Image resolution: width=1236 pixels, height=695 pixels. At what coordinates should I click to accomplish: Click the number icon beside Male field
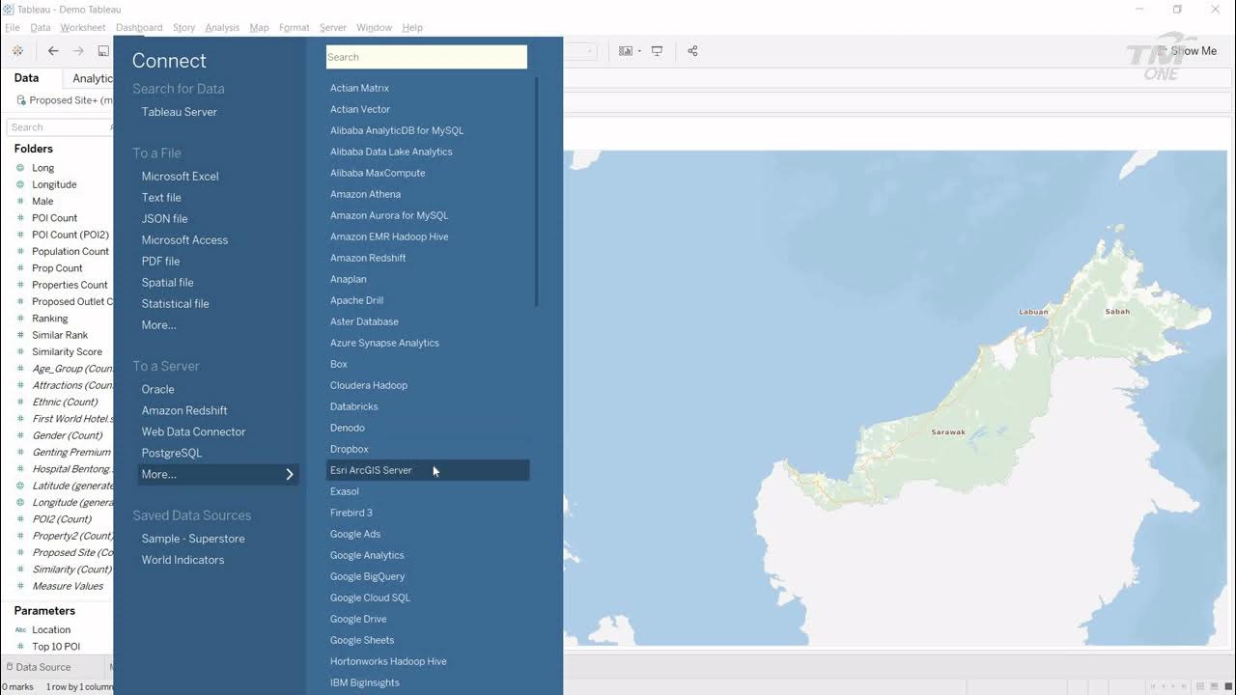[20, 202]
